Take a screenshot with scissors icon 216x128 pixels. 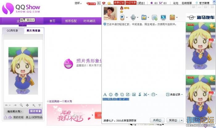145,94
